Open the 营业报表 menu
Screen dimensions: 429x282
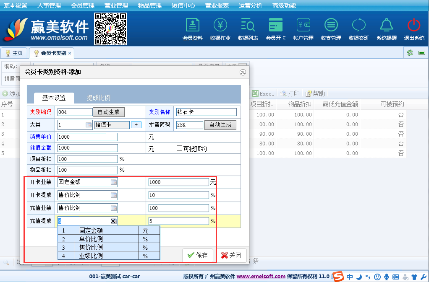217,5
